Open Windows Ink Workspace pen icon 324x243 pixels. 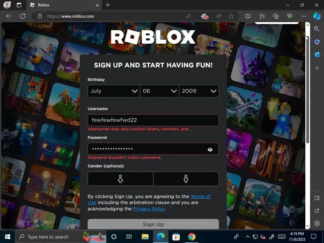pyautogui.click(x=271, y=237)
